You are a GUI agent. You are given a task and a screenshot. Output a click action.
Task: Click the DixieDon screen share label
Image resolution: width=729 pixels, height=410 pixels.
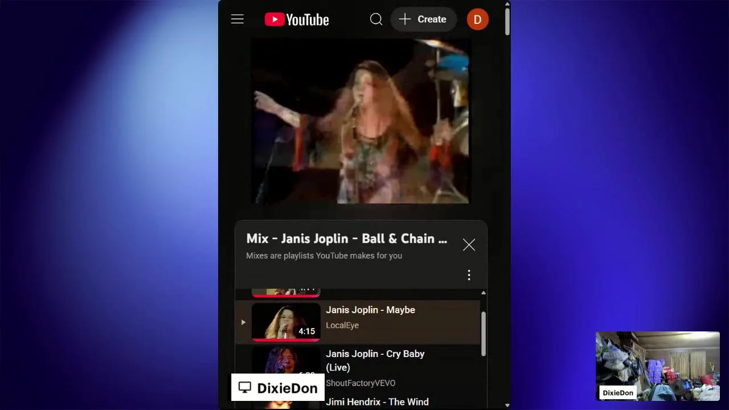tap(277, 388)
